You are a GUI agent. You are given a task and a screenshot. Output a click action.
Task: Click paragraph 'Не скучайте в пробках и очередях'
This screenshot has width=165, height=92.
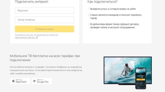tap(46, 70)
